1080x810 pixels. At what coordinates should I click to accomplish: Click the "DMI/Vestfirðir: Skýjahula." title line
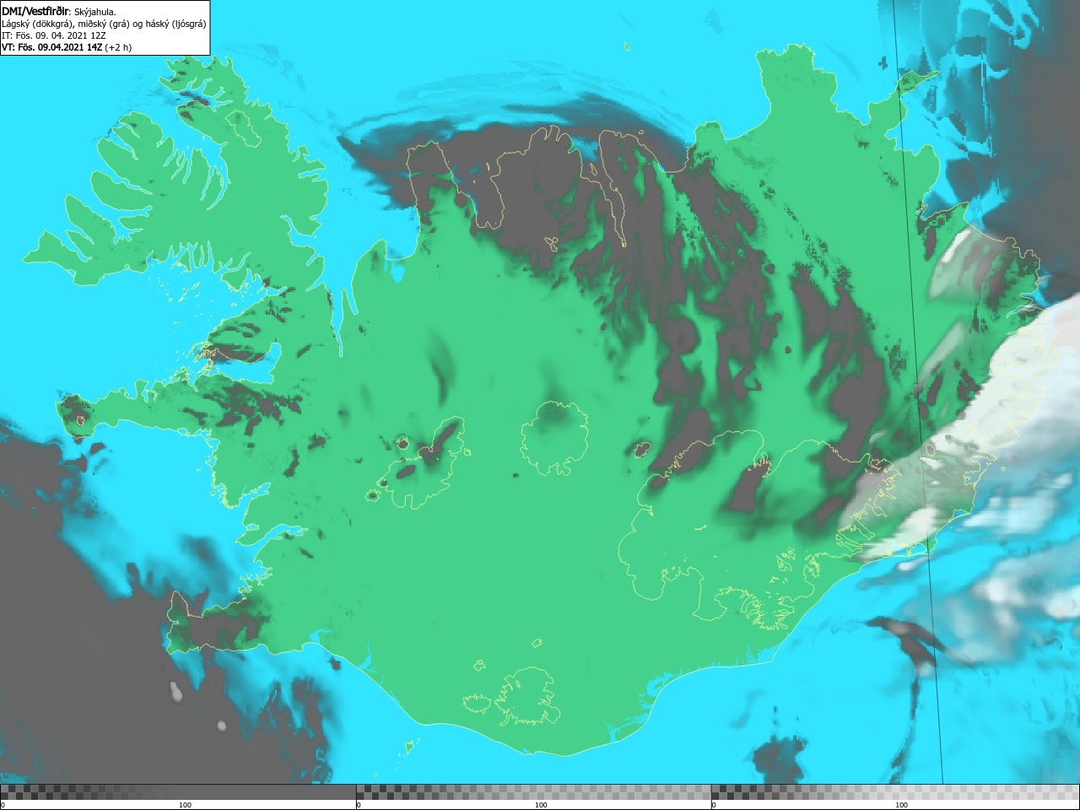coord(59,11)
